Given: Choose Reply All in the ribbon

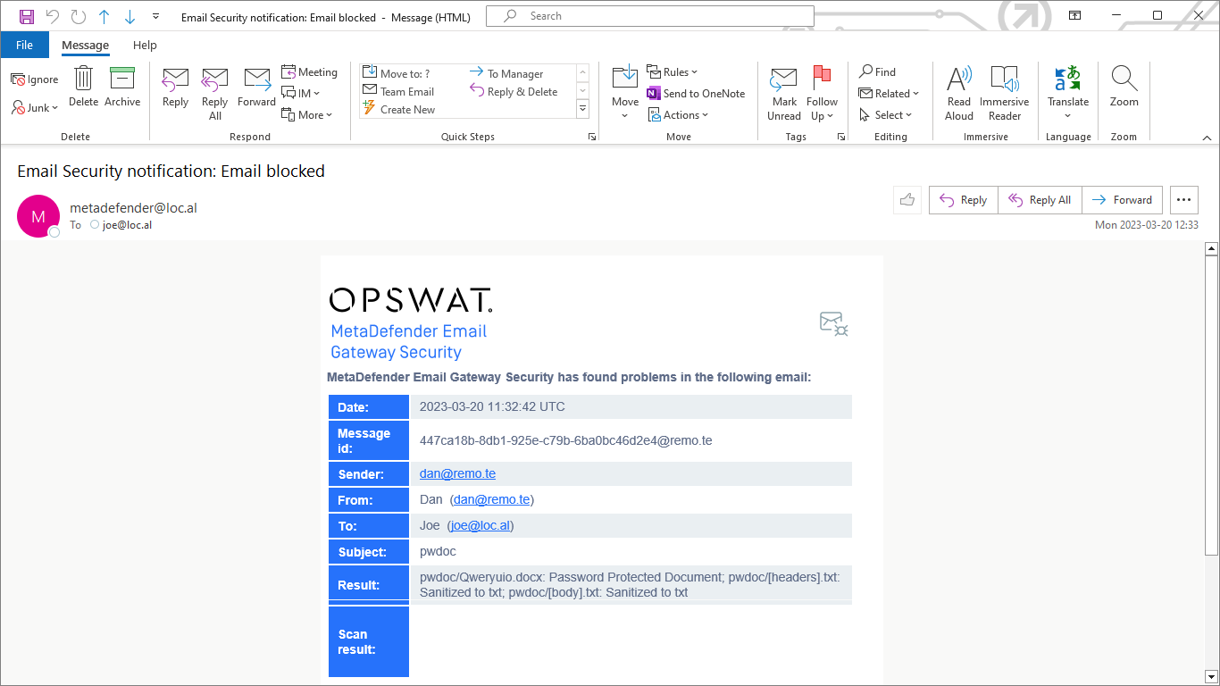Looking at the screenshot, I should click(x=214, y=94).
